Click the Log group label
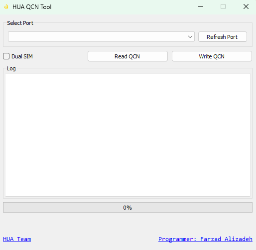Screen dimensions: 256x250 click(x=11, y=68)
